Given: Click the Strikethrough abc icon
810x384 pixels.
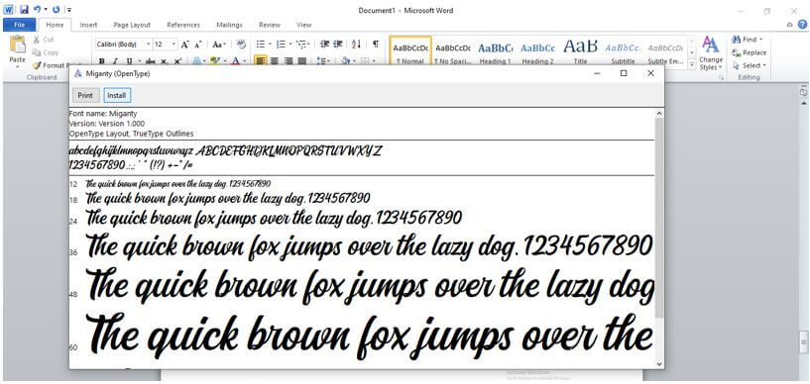Looking at the screenshot, I should tap(151, 61).
